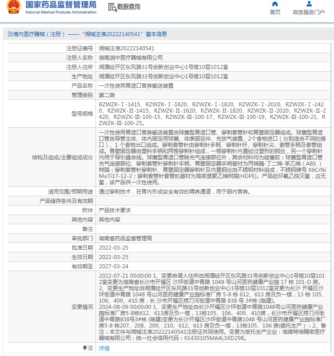Click the 审批部门 label cell
This screenshot has width=334, height=356.
click(x=52, y=239)
